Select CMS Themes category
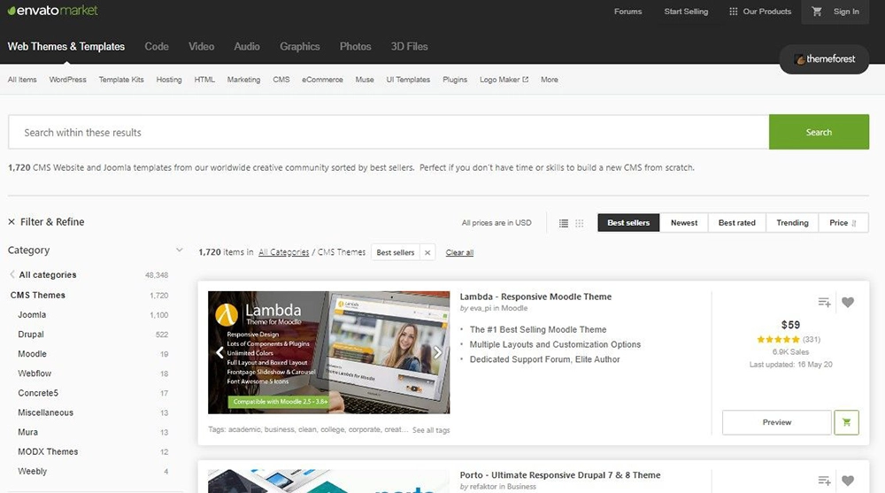The height and width of the screenshot is (493, 885). (38, 295)
